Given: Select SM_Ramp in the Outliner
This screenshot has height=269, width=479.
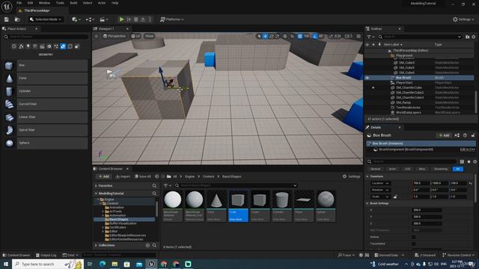Looking at the screenshot, I should point(403,102).
